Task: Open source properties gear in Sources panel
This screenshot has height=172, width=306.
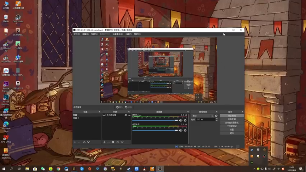Action: click(113, 142)
